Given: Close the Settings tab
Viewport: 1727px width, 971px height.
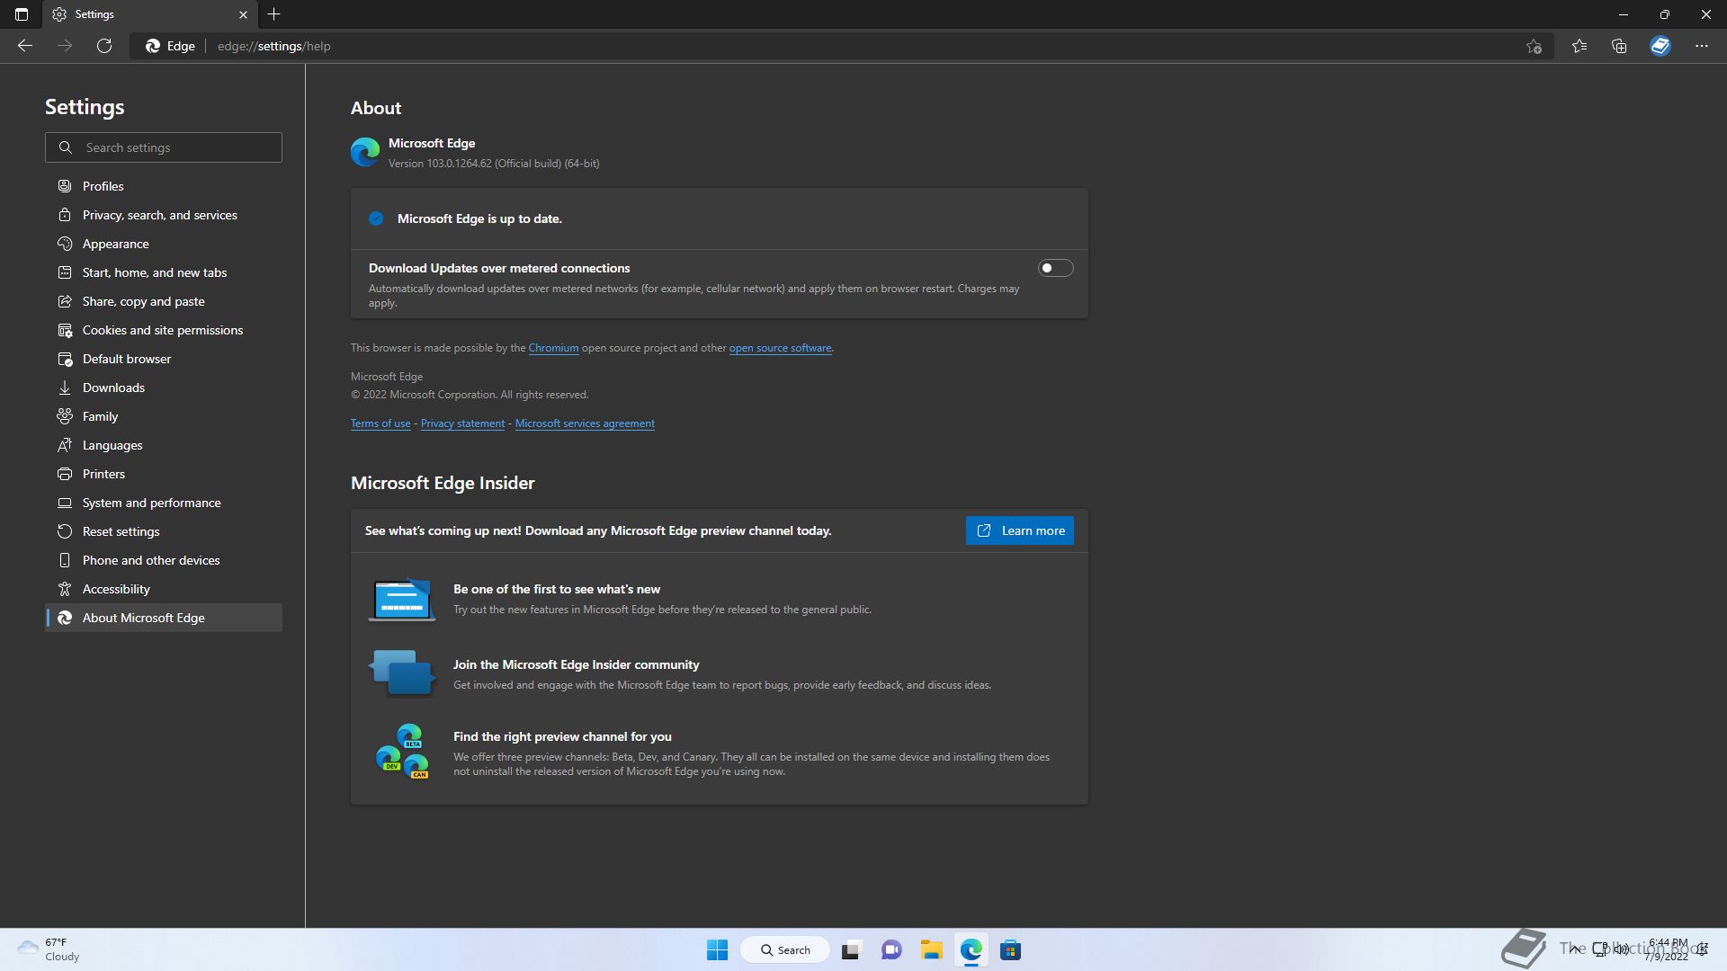Looking at the screenshot, I should pos(243,14).
